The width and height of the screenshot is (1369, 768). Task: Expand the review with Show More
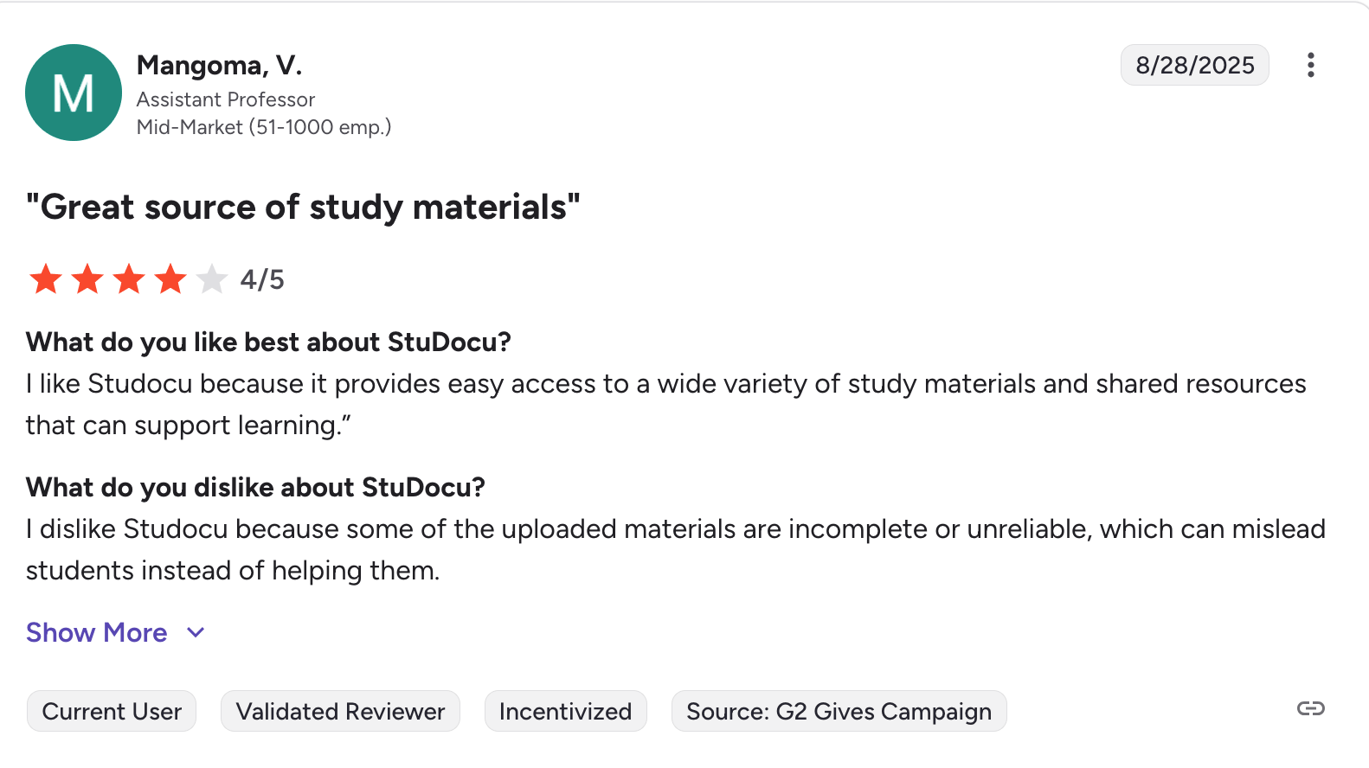pyautogui.click(x=96, y=632)
